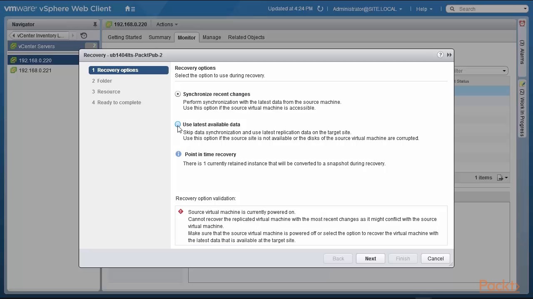The height and width of the screenshot is (299, 533).
Task: Click the Next button
Action: coord(370,259)
